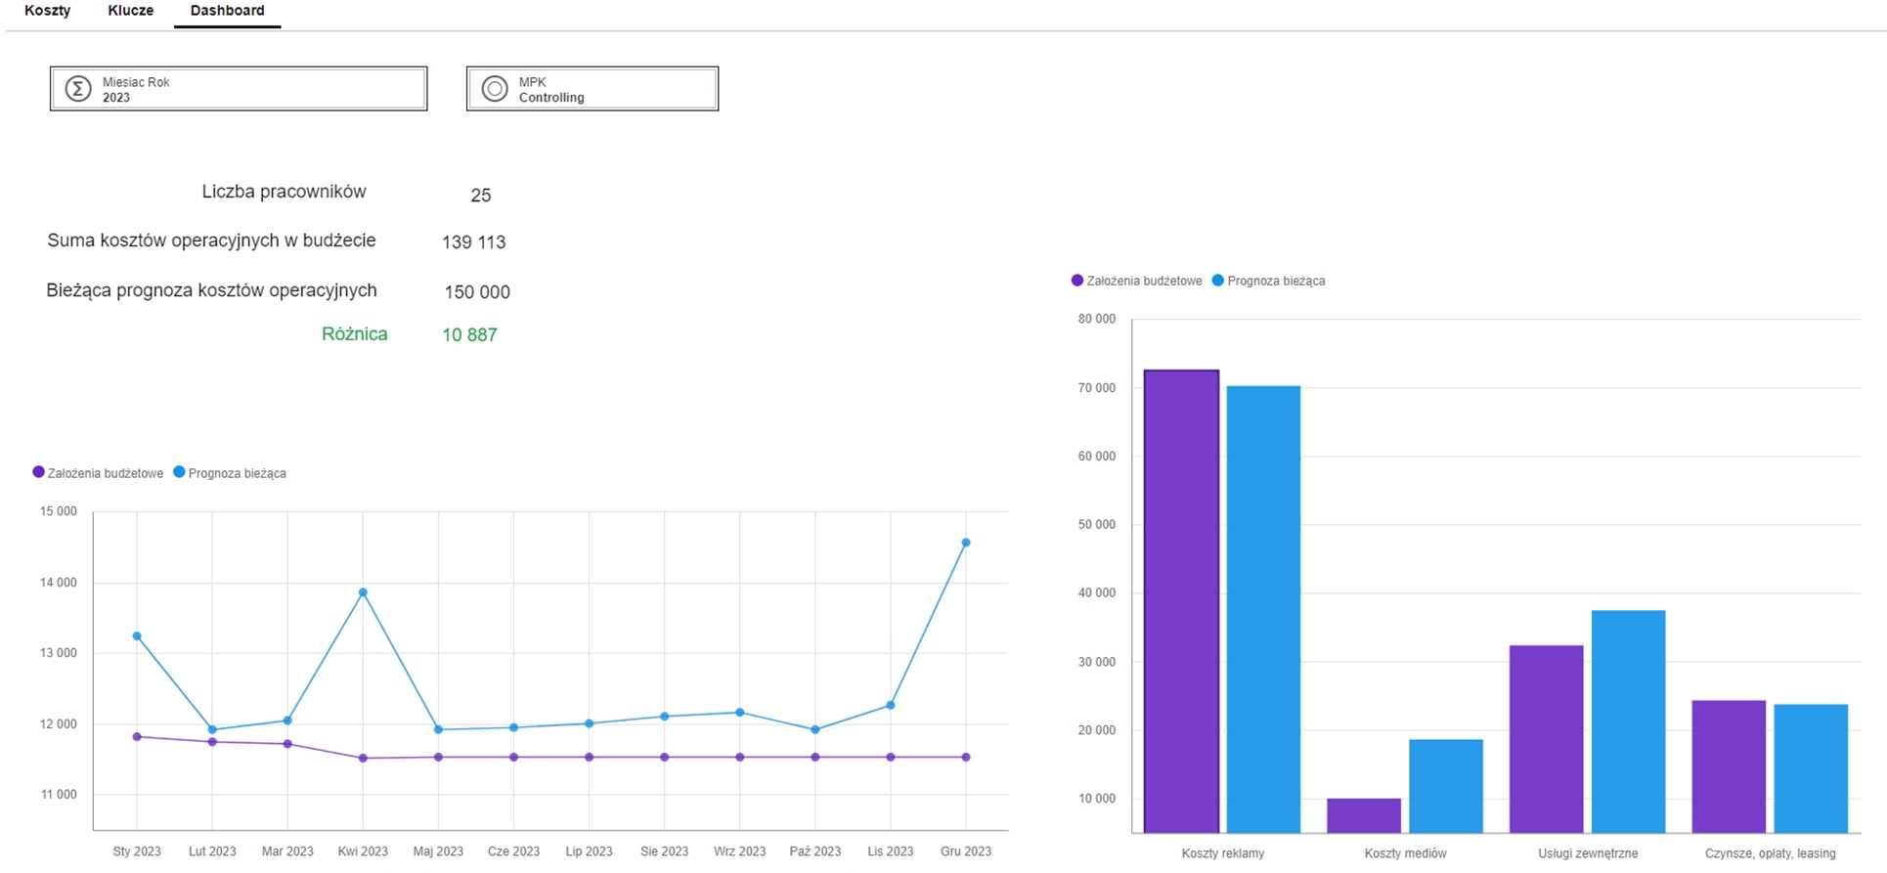Click the Liczba pracowników value 25
This screenshot has height=873, width=1887.
481,196
